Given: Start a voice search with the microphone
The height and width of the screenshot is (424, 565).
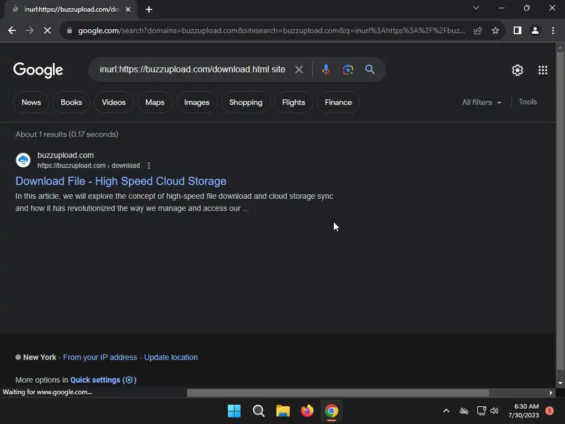Looking at the screenshot, I should (326, 70).
